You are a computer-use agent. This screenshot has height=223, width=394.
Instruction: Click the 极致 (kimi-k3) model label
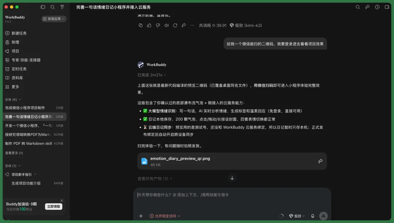pyautogui.click(x=246, y=26)
